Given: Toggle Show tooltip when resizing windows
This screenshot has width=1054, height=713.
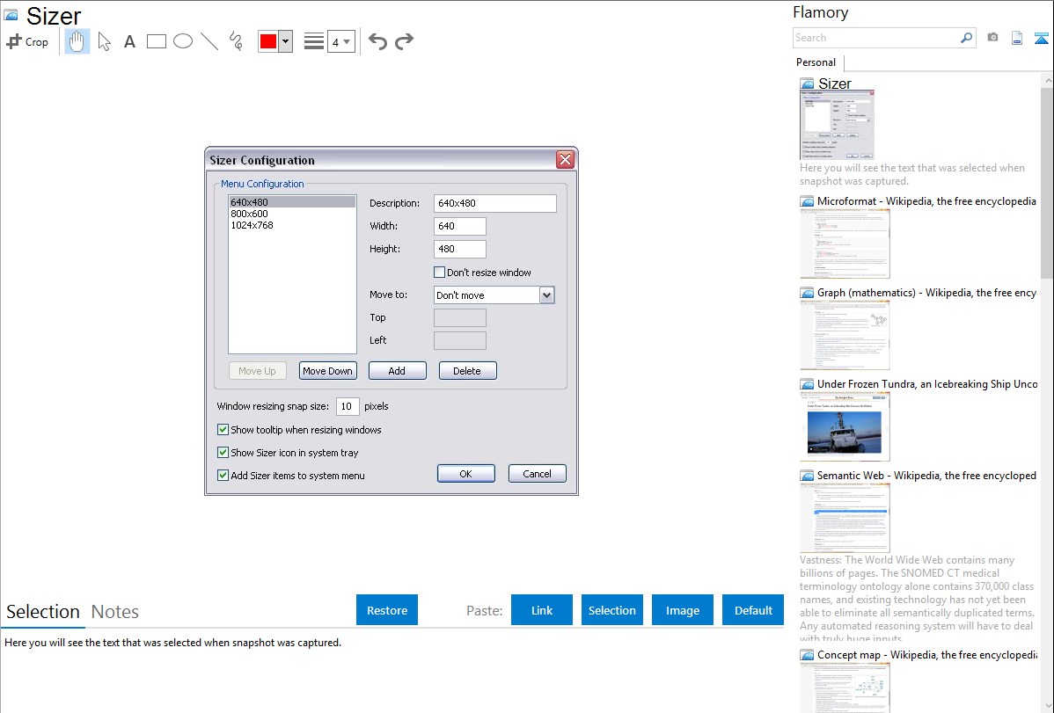Looking at the screenshot, I should point(223,430).
